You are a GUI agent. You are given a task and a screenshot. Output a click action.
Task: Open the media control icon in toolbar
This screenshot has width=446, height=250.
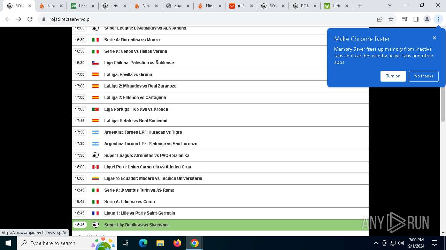[405, 19]
